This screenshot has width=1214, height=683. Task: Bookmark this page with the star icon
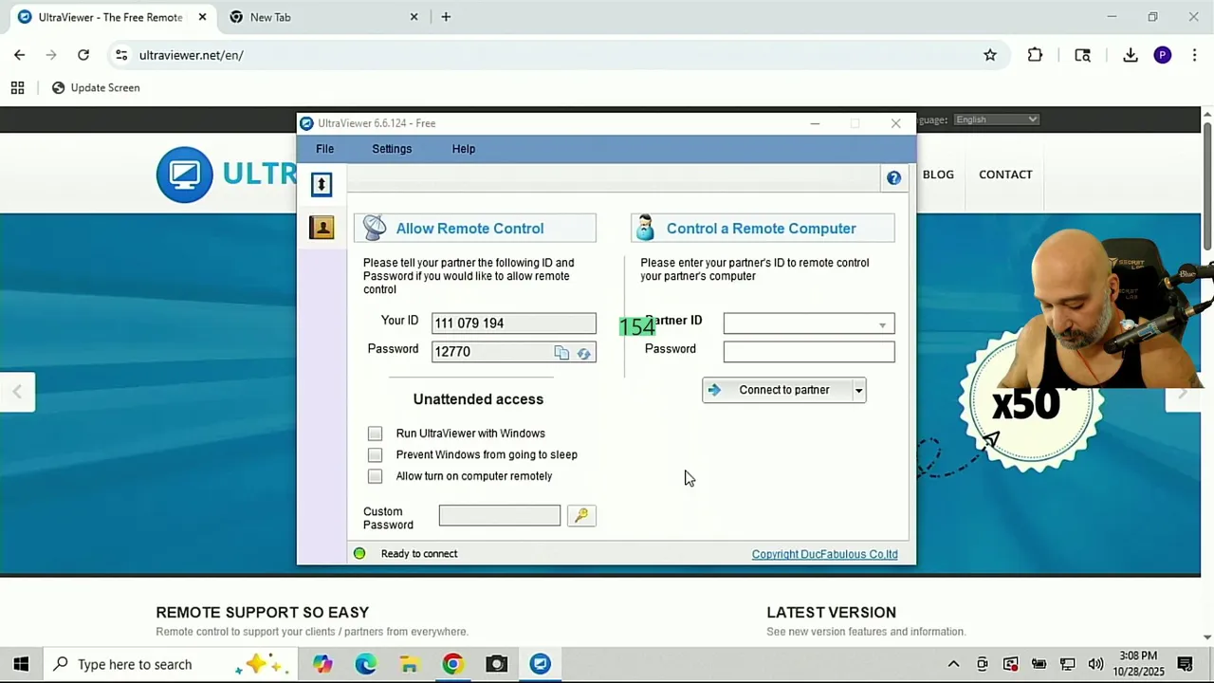(990, 55)
